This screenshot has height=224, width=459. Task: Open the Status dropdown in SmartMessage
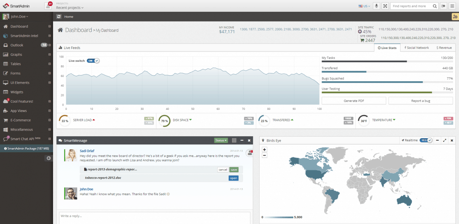point(221,141)
